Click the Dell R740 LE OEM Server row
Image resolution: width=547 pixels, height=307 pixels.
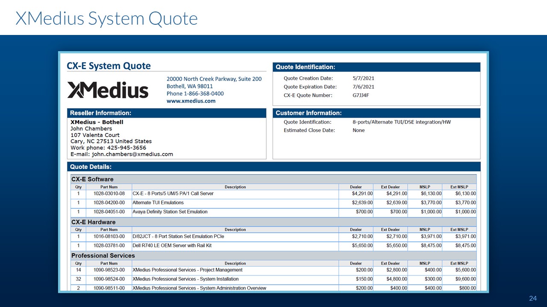(x=172, y=246)
